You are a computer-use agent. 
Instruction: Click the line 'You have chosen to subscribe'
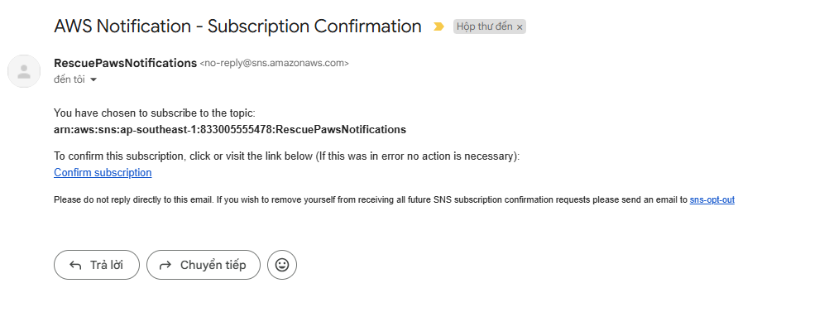coord(155,113)
